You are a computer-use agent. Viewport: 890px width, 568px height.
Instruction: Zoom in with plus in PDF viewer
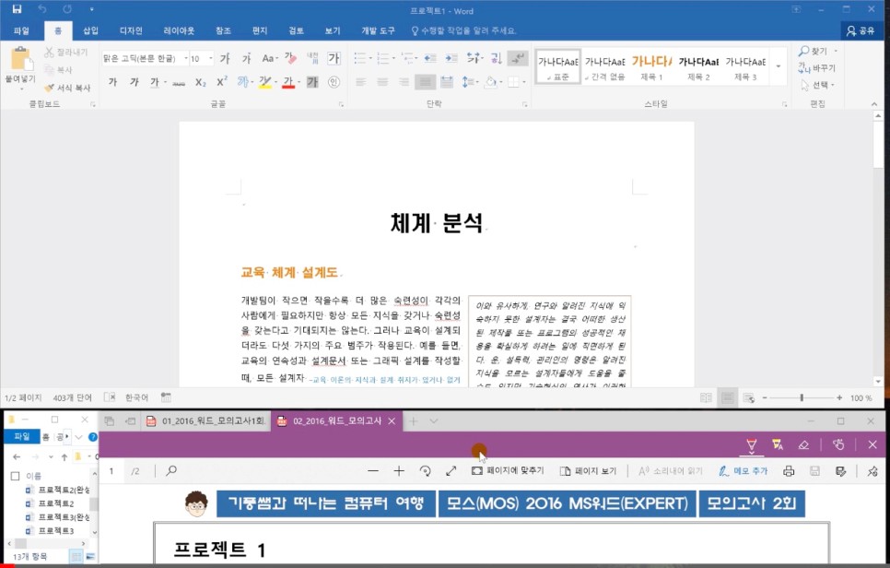(x=399, y=471)
